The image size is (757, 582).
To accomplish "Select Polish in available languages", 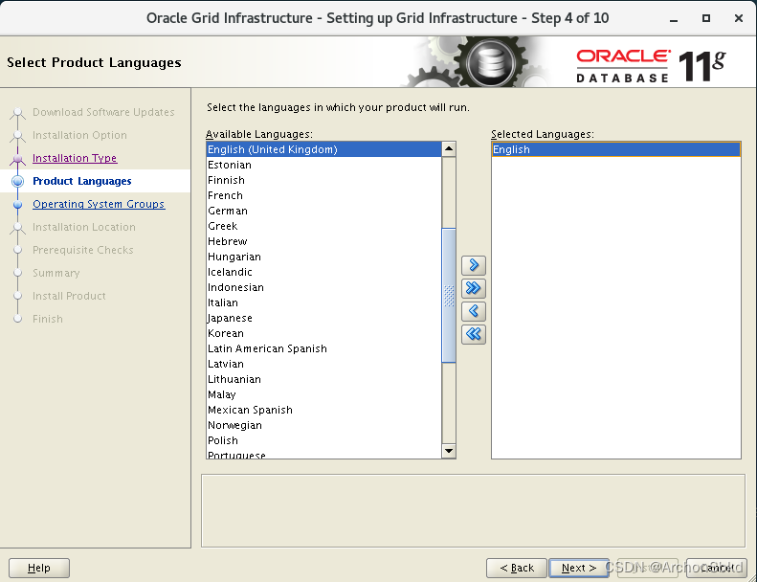I will click(x=323, y=440).
